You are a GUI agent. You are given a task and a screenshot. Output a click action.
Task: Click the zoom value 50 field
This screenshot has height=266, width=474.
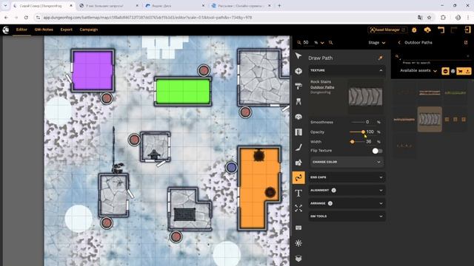(306, 43)
